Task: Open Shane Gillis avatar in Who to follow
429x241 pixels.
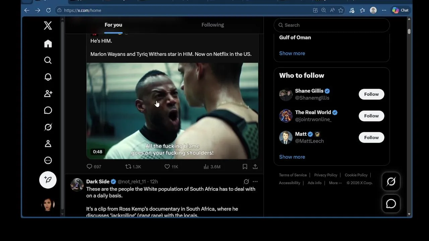Action: pyautogui.click(x=286, y=94)
